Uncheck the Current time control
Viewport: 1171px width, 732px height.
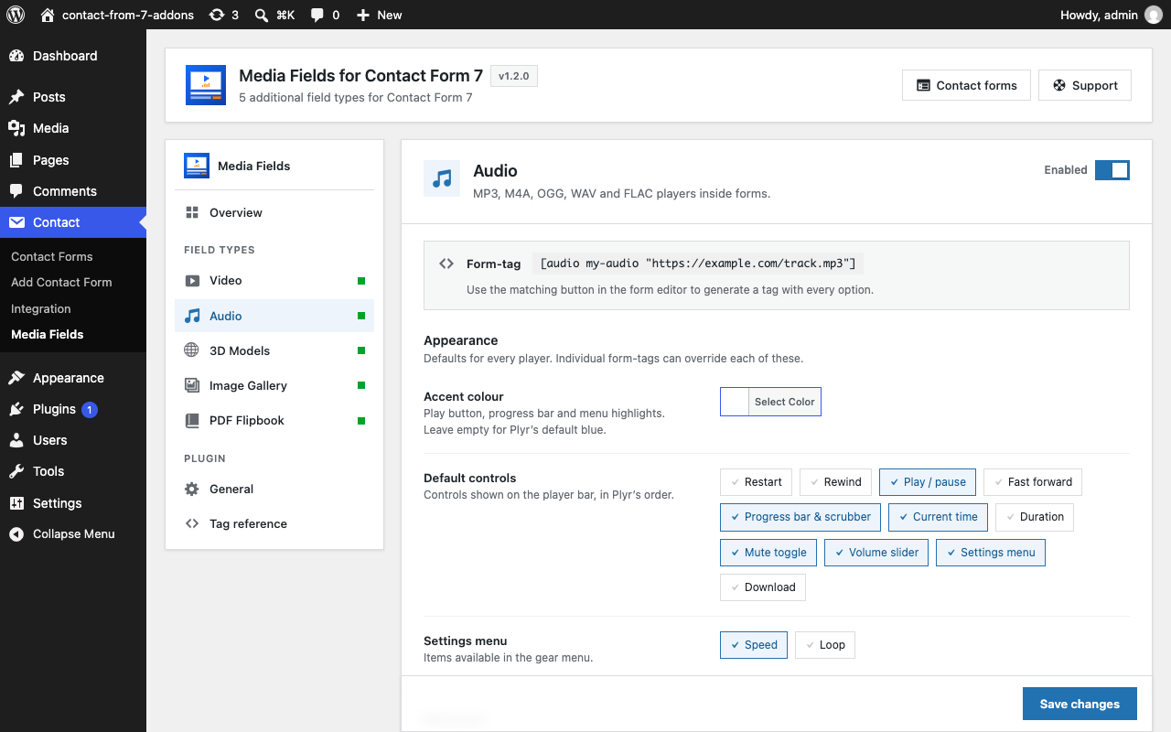938,517
